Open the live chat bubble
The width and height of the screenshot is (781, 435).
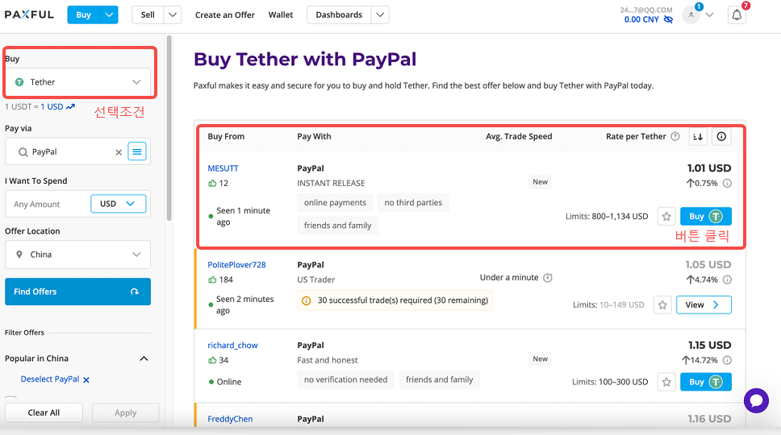click(756, 400)
